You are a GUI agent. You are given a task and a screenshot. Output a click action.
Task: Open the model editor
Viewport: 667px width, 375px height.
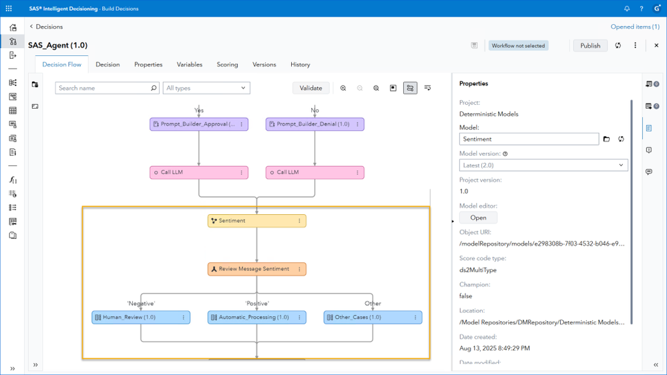[x=478, y=218]
